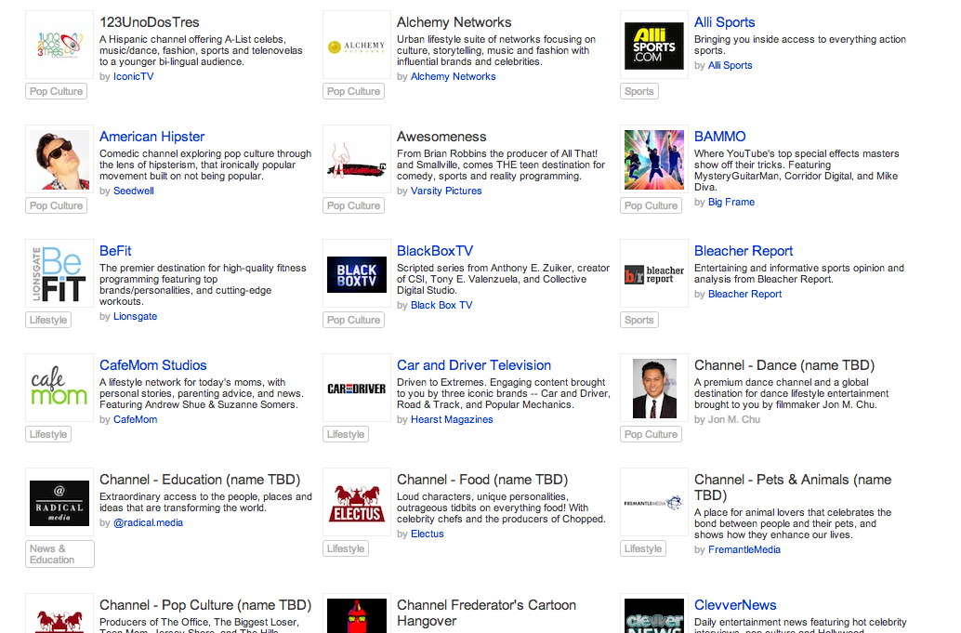This screenshot has width=961, height=633.
Task: Click 'Channel - Education (name TBD)' heading
Action: tap(200, 480)
